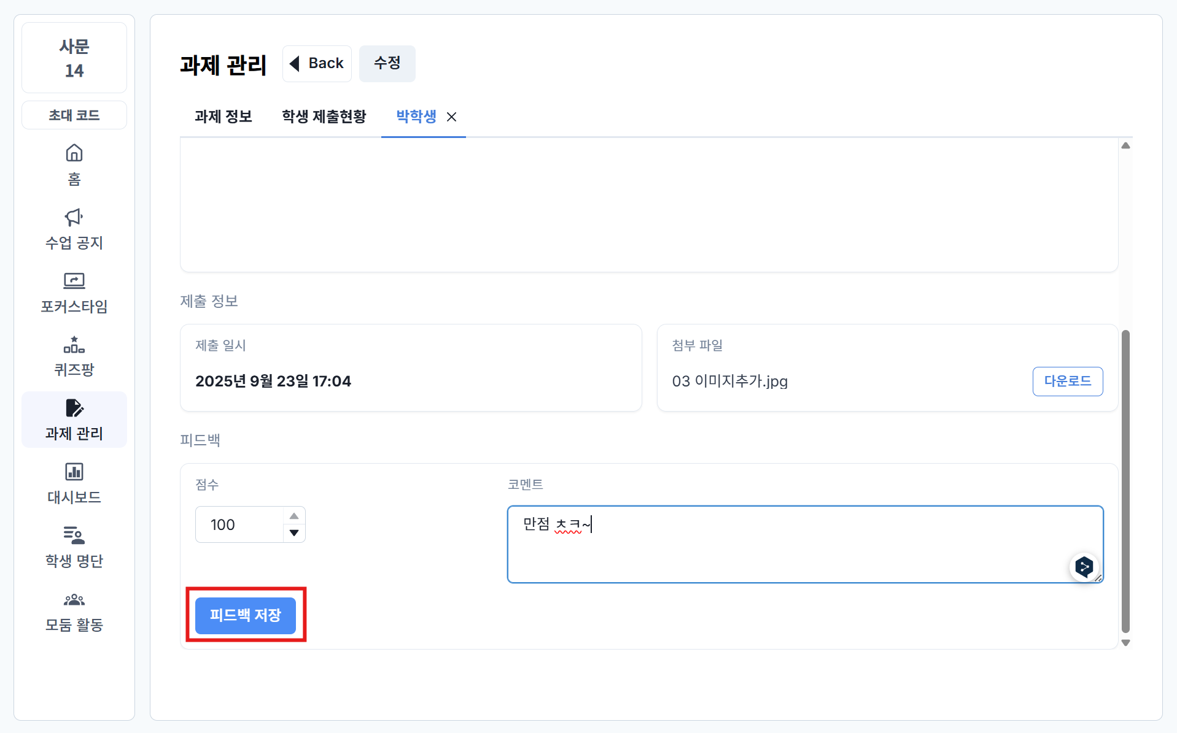Decrease score with the down stepper arrow
1177x733 pixels.
point(294,532)
